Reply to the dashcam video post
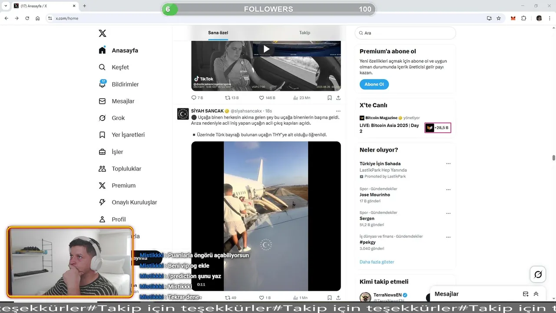Image resolution: width=556 pixels, height=313 pixels. [197, 98]
